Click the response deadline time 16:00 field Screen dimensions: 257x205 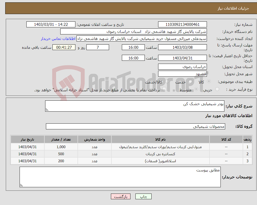click(133, 47)
